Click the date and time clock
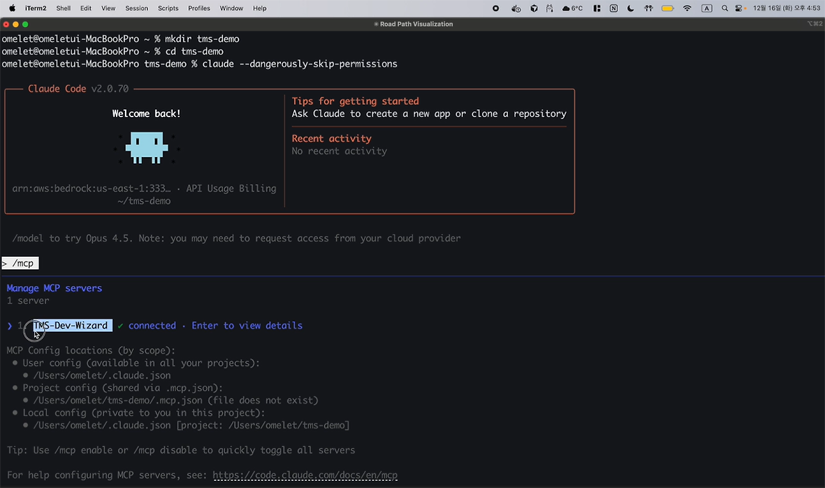825x488 pixels. [x=786, y=8]
